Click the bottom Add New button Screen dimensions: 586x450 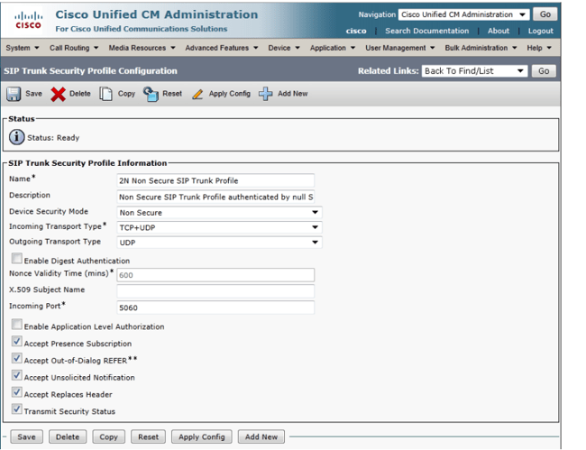[261, 436]
